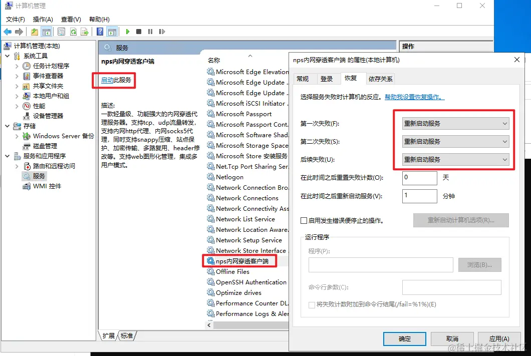
Task: Open the 后续失败 action dropdown
Action: click(455, 159)
